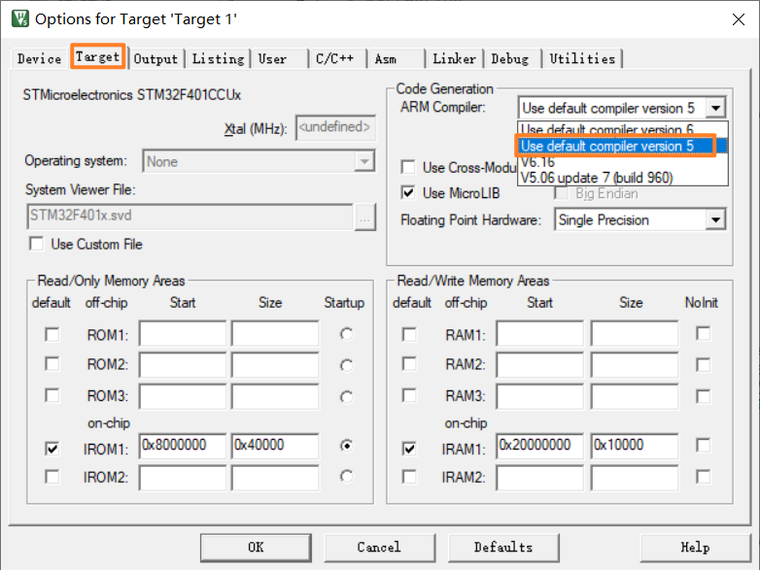The image size is (760, 570).
Task: Switch to the User tab
Action: click(272, 59)
